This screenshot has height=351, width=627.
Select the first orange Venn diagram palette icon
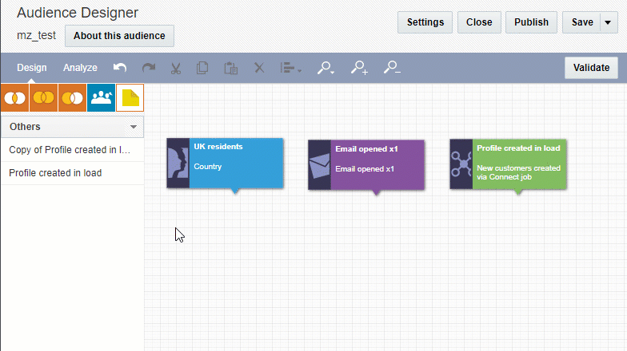14,97
